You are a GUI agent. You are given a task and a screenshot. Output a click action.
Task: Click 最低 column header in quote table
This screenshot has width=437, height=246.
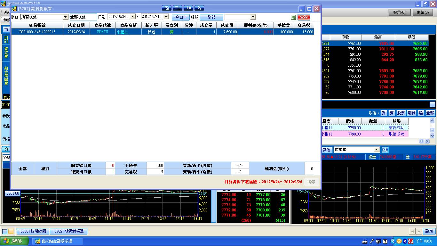tap(412, 37)
